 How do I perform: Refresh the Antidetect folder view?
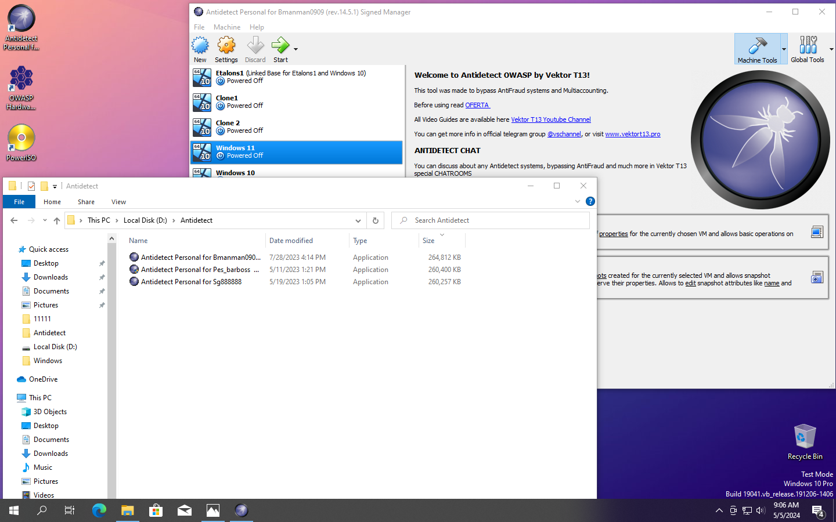pos(375,220)
